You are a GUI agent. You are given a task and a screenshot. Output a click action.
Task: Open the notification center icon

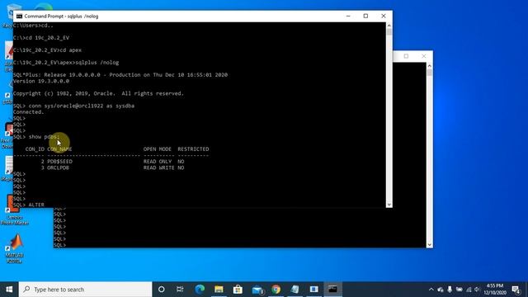(x=516, y=290)
